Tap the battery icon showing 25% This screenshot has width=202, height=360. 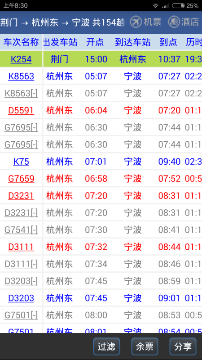click(178, 6)
